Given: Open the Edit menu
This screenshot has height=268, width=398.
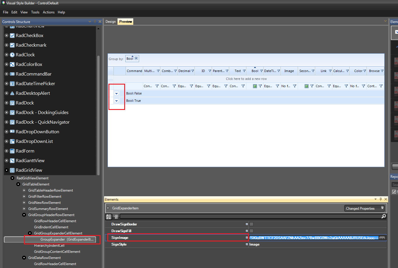Looking at the screenshot, I should [x=14, y=12].
